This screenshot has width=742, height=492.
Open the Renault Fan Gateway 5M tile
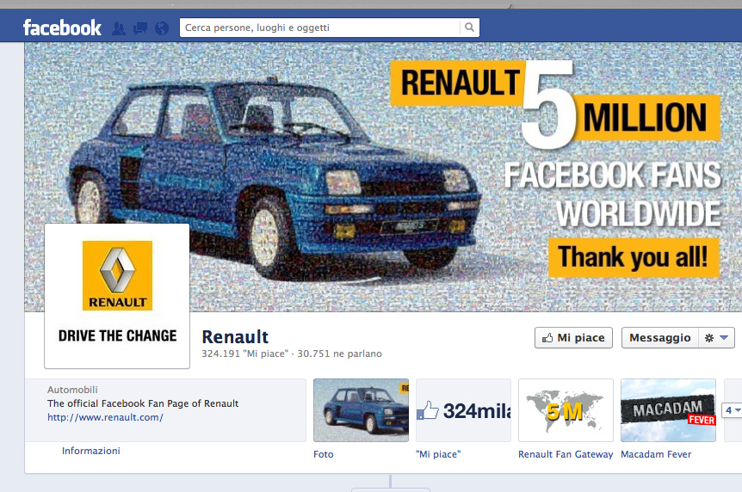click(x=566, y=410)
